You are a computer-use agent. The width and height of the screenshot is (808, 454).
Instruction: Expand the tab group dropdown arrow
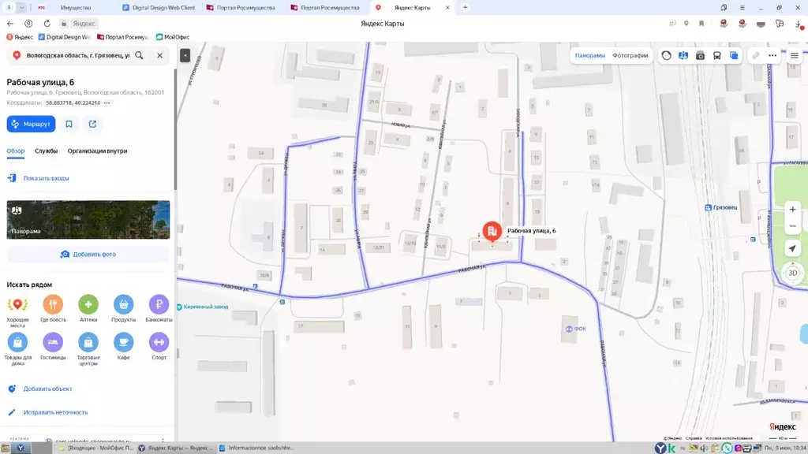click(21, 7)
